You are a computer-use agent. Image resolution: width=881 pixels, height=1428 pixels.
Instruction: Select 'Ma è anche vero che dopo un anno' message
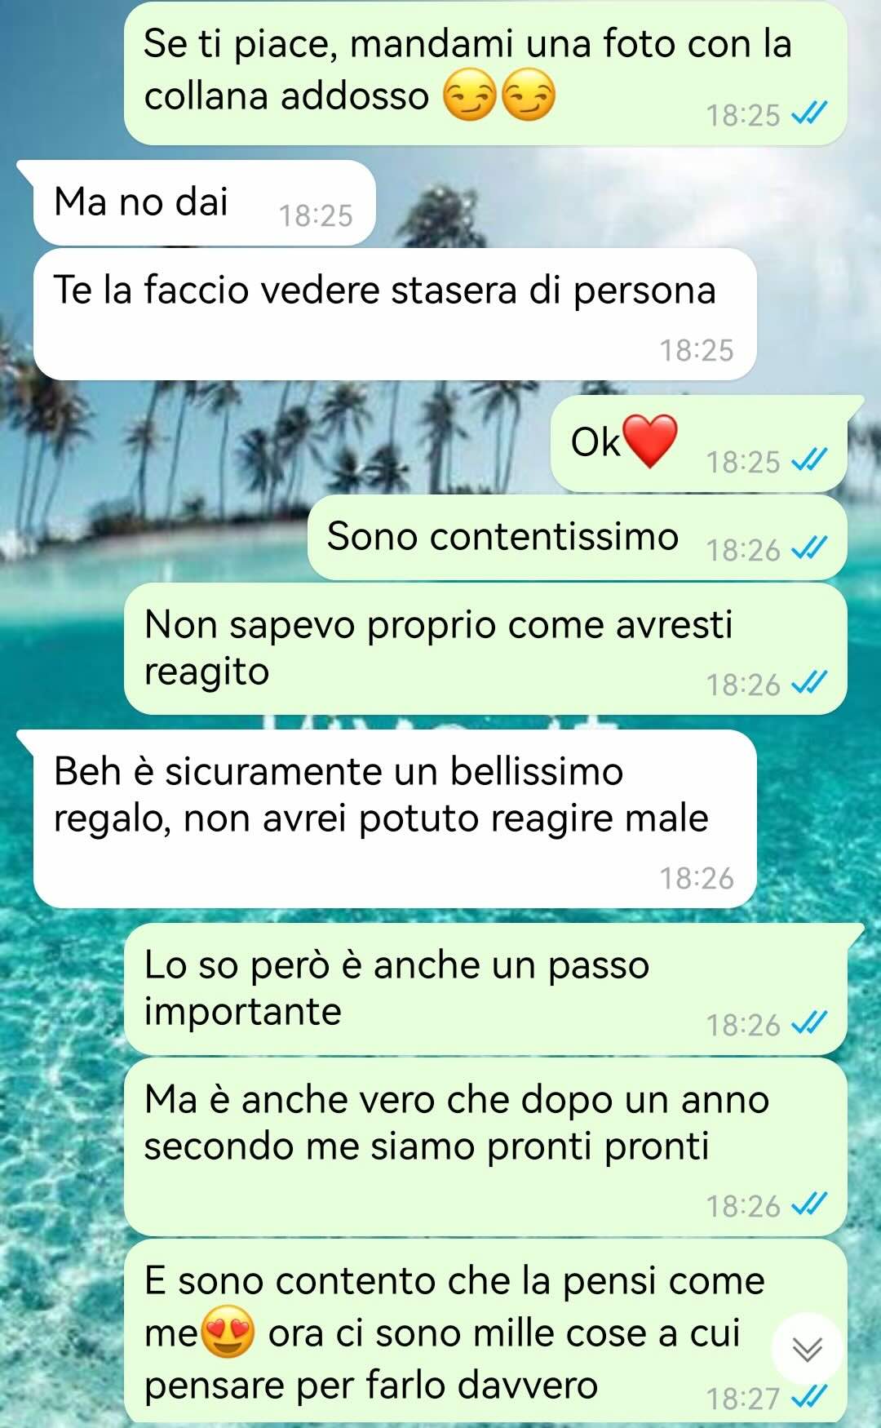click(x=485, y=1146)
